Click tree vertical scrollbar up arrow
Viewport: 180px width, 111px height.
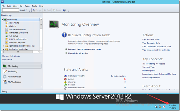pyautogui.click(x=41, y=19)
